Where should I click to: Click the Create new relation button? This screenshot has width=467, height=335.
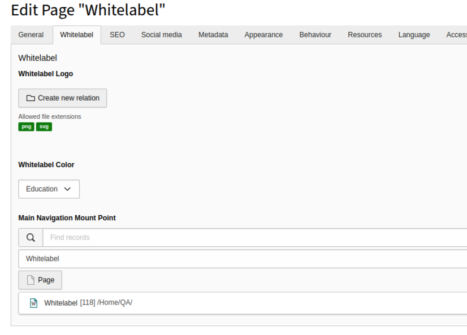[x=63, y=98]
